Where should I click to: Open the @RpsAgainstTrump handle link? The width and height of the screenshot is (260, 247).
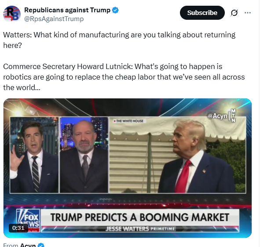[54, 19]
